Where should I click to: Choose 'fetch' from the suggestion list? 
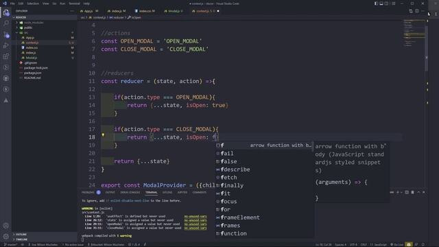click(x=264, y=177)
